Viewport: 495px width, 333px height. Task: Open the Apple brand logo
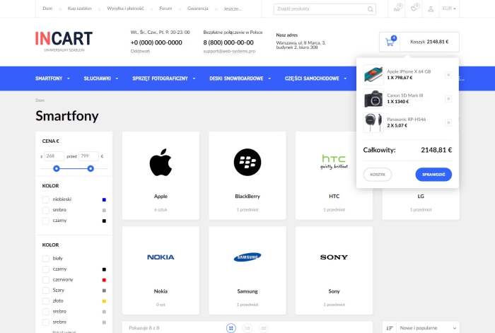pos(161,162)
